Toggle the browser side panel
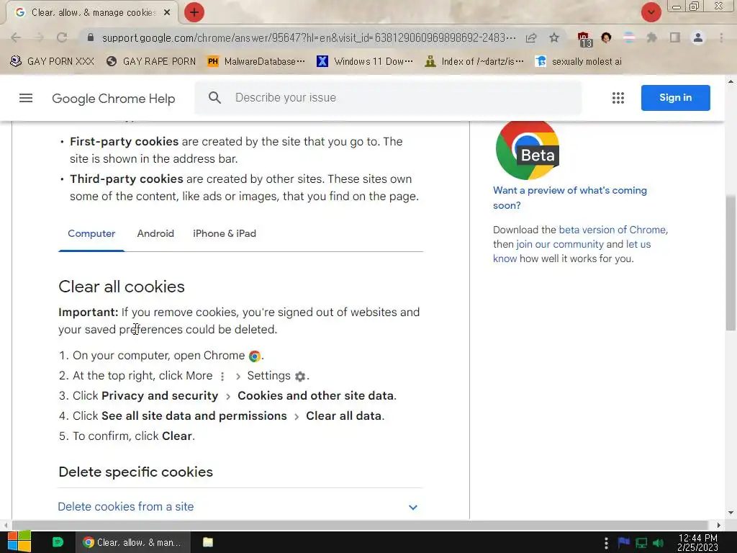This screenshot has height=553, width=737. click(674, 37)
